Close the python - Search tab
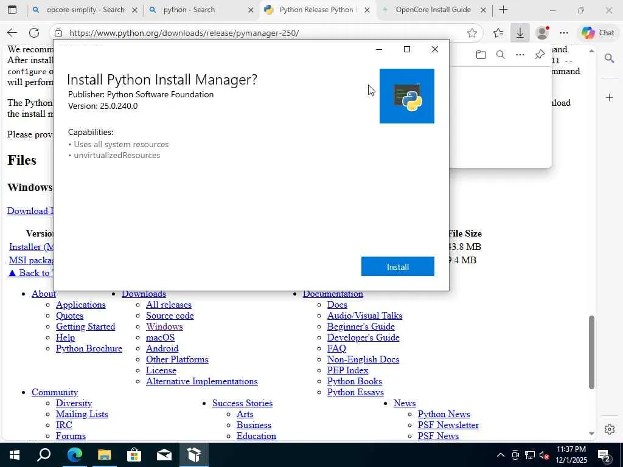The height and width of the screenshot is (467, 623). click(251, 10)
